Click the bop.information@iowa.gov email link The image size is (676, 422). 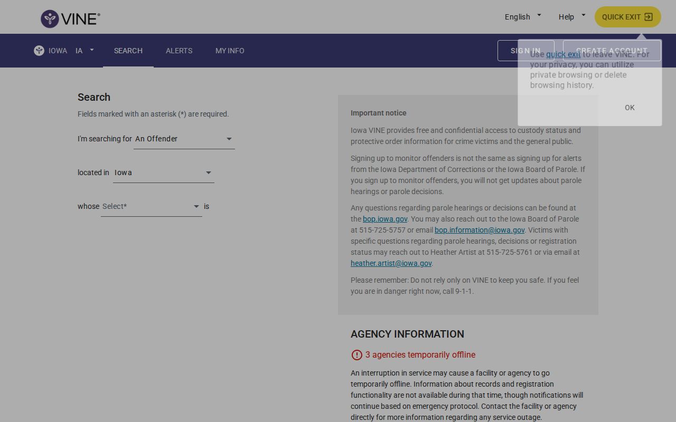tap(480, 230)
